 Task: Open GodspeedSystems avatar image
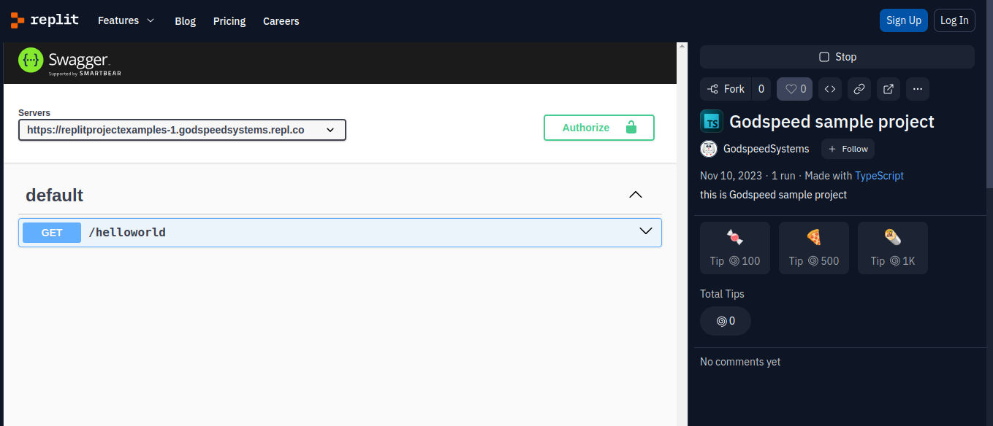pyautogui.click(x=709, y=149)
